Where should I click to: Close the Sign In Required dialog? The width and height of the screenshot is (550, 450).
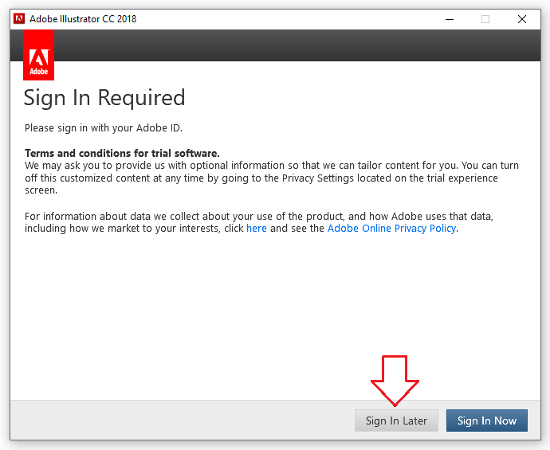[522, 19]
